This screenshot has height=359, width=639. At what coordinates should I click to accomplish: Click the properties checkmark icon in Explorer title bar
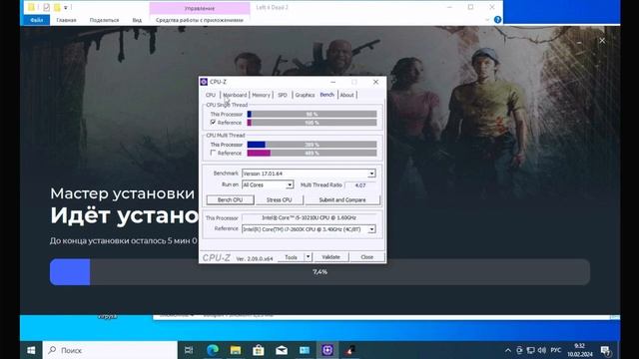[x=46, y=7]
